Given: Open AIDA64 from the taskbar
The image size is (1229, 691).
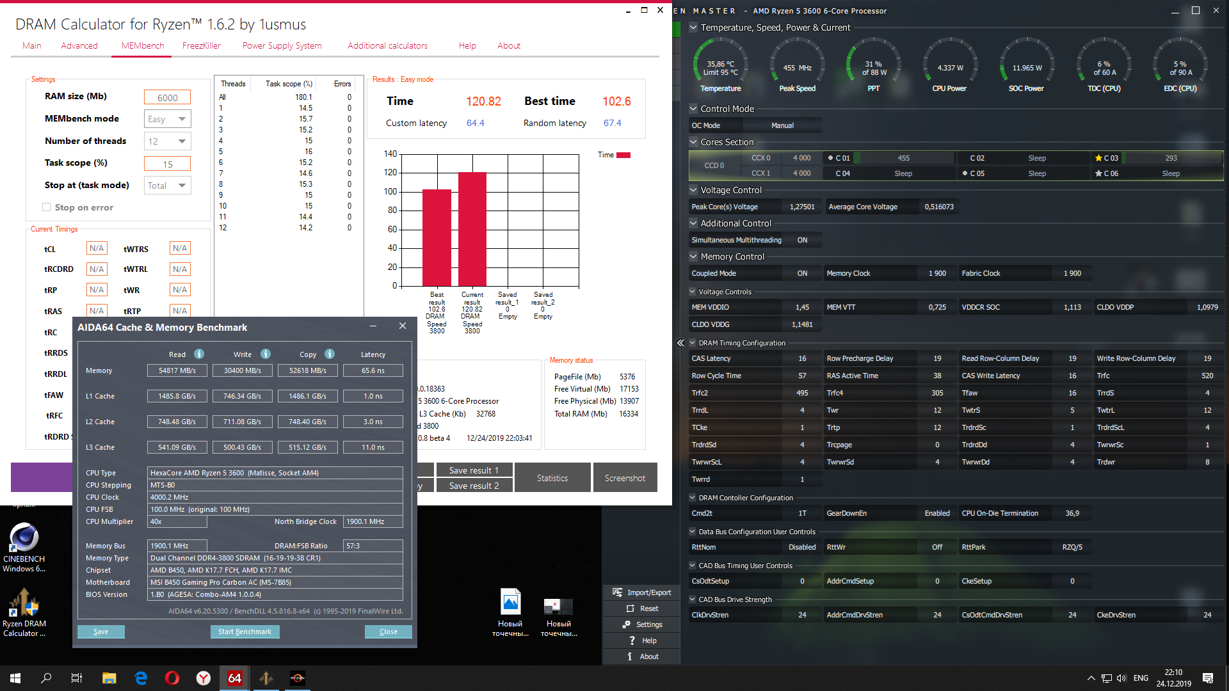Looking at the screenshot, I should tap(235, 678).
